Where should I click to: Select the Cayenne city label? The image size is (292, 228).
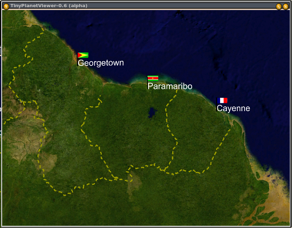(233, 108)
